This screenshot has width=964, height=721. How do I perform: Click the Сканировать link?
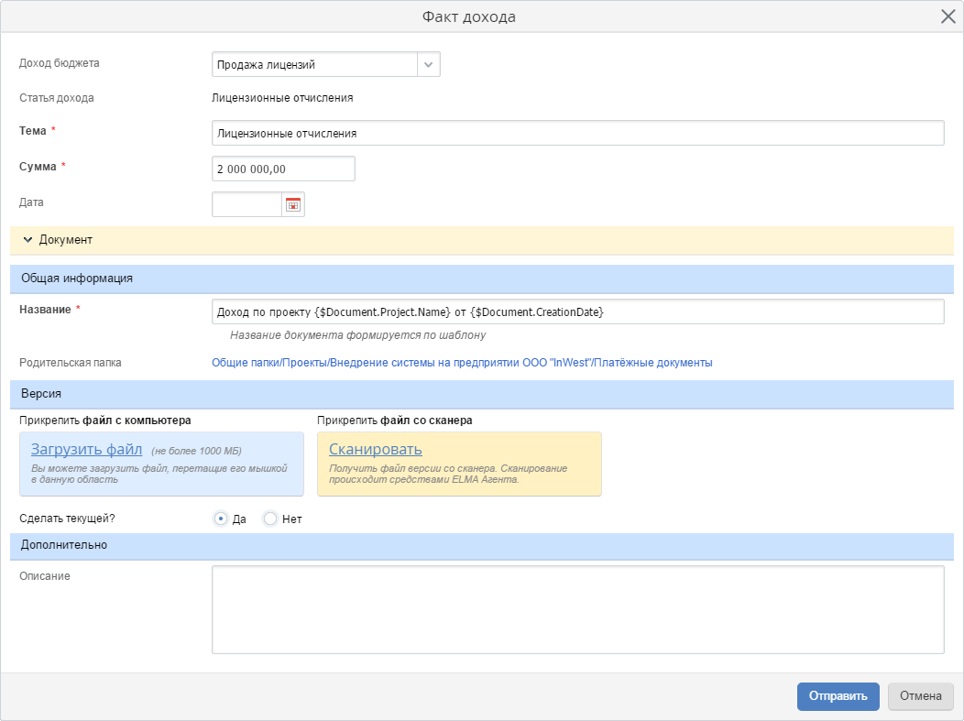point(375,449)
